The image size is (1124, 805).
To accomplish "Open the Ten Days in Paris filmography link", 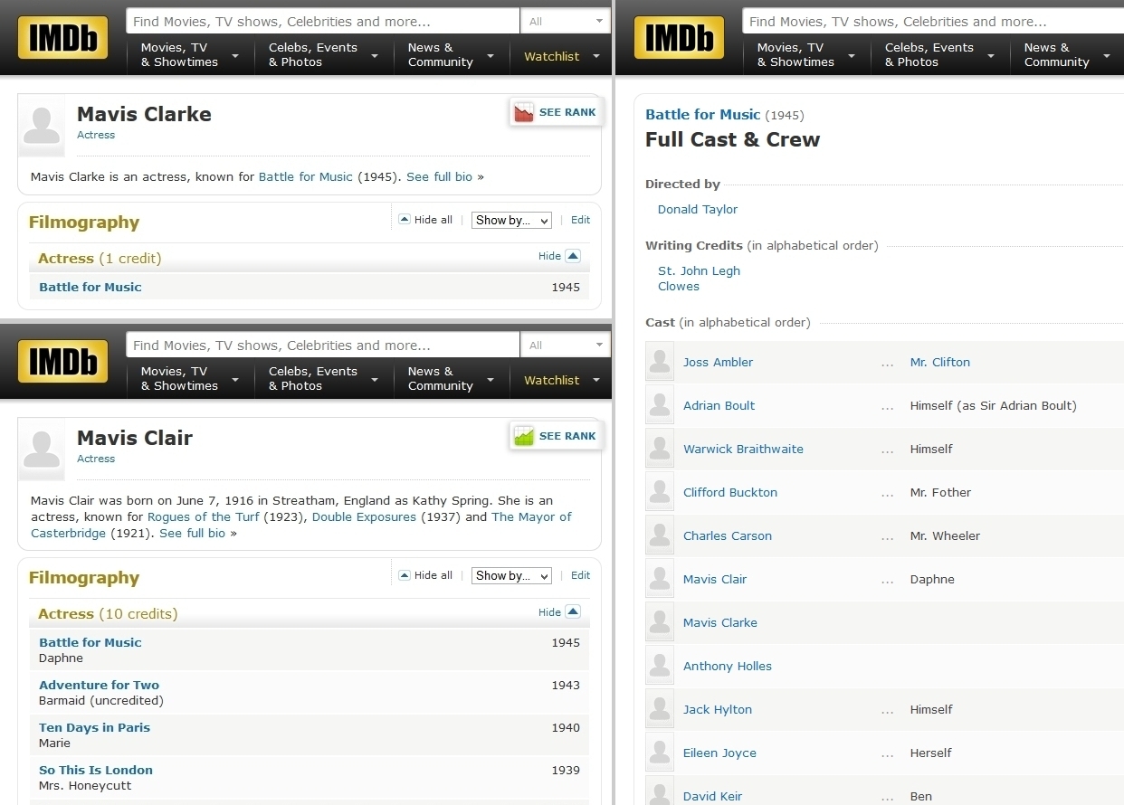I will [94, 727].
